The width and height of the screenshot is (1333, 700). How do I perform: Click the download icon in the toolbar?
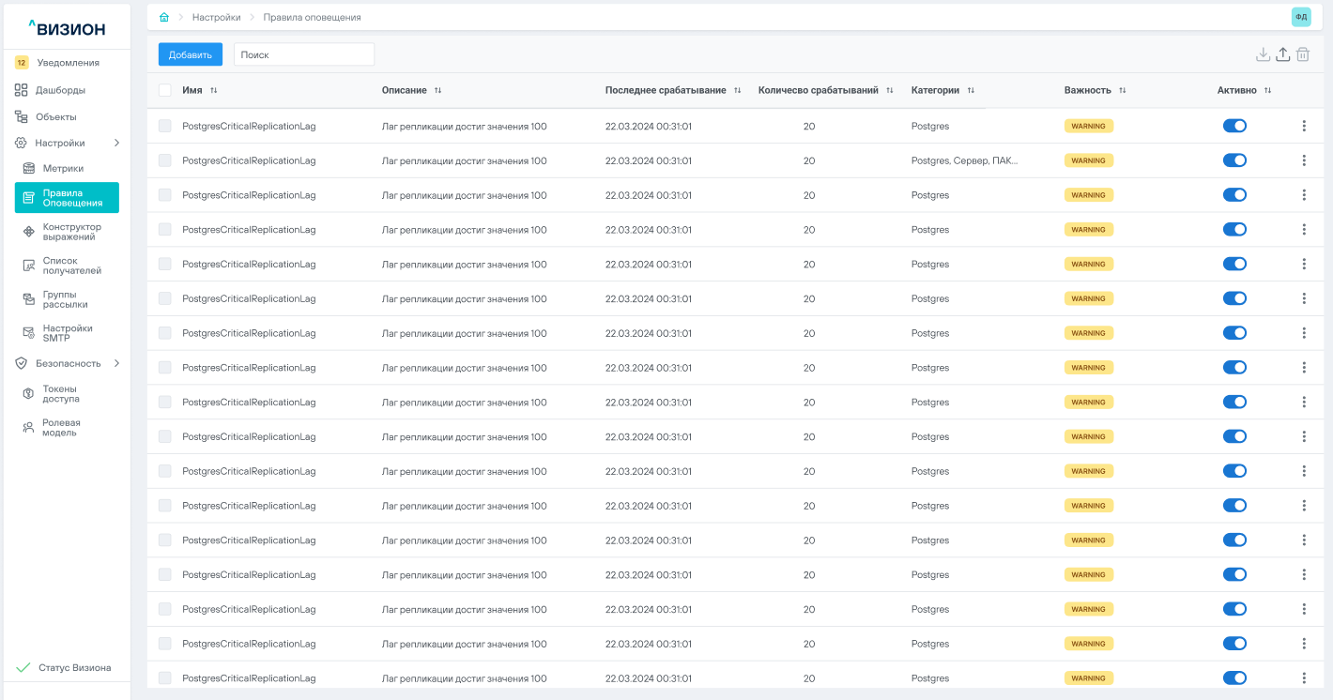(x=1263, y=54)
